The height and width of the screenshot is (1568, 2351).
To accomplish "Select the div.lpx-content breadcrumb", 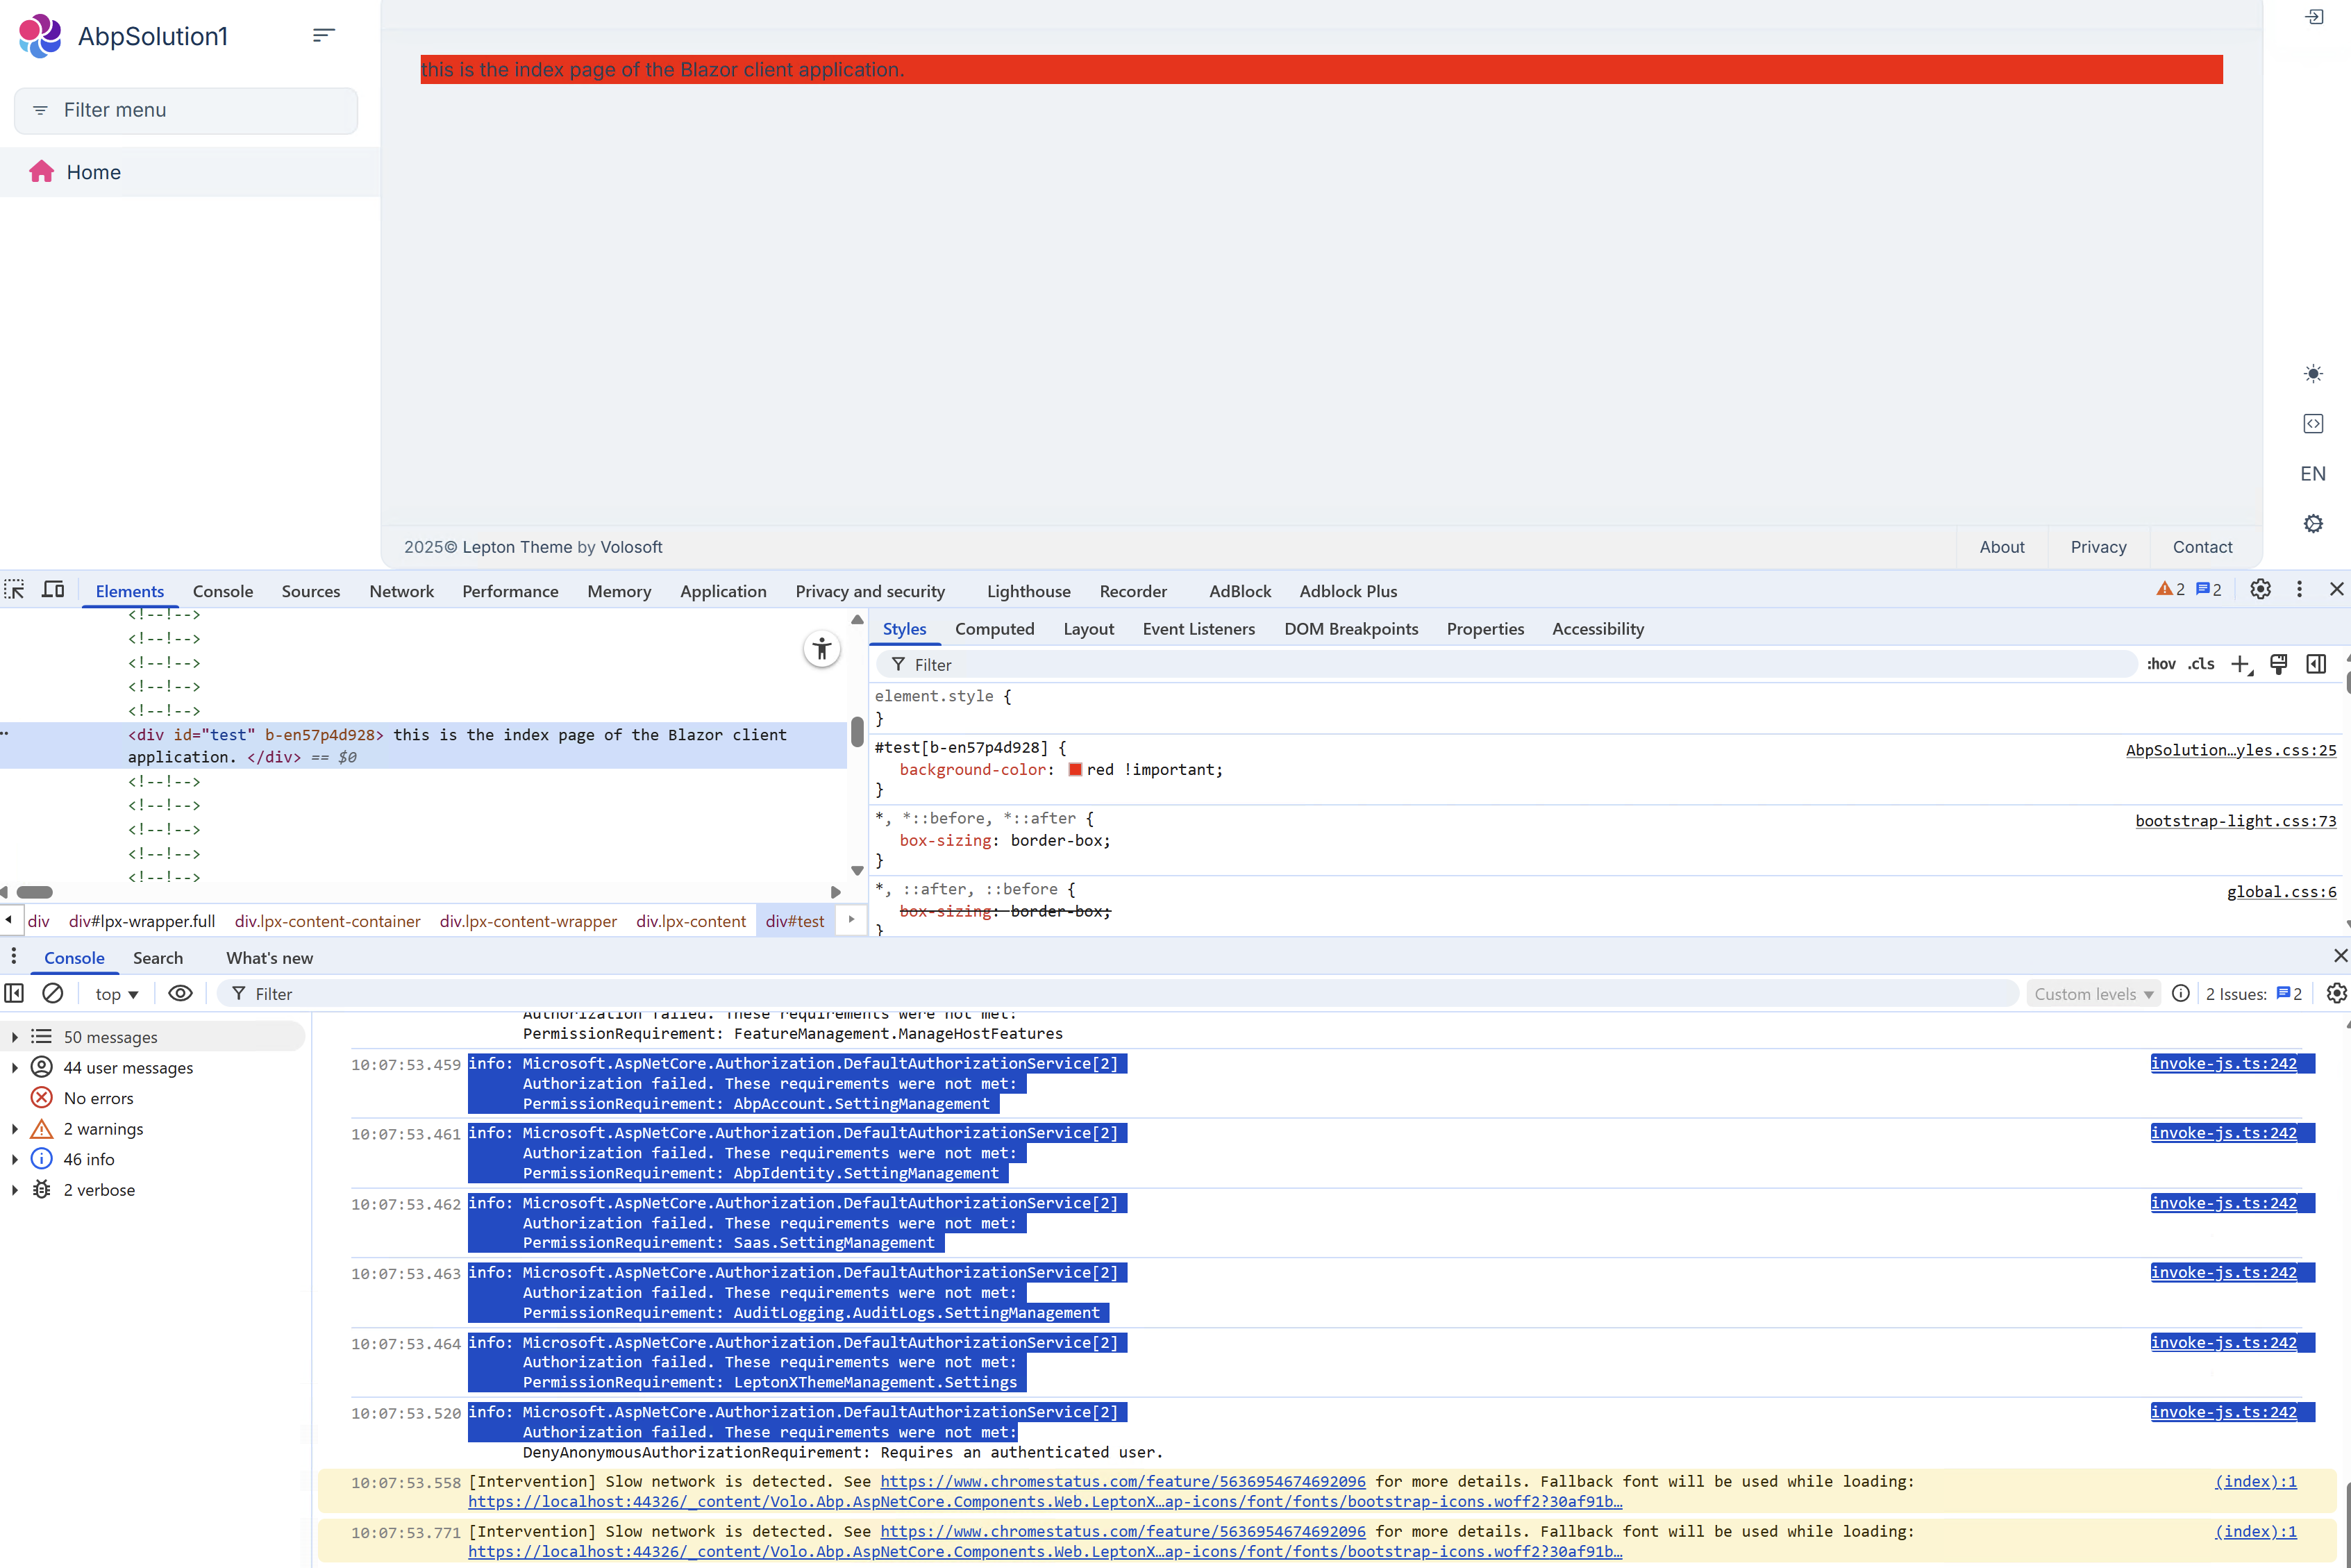I will (691, 921).
